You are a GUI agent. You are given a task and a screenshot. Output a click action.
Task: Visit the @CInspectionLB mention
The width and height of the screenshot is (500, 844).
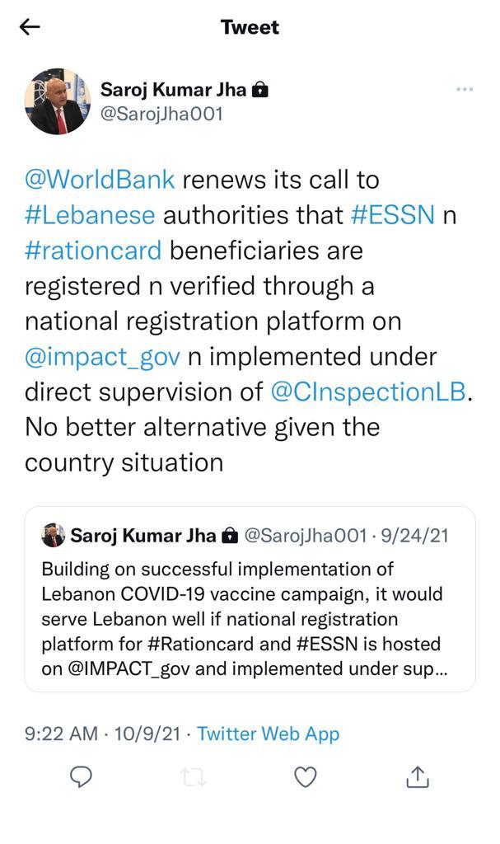pyautogui.click(x=368, y=392)
